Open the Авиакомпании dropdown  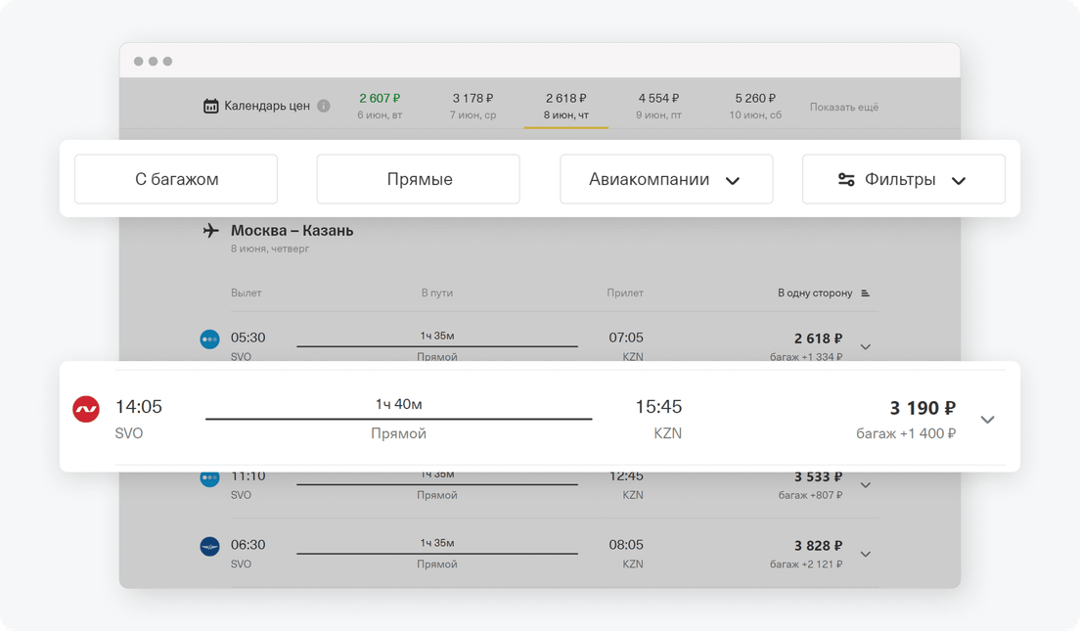(666, 179)
